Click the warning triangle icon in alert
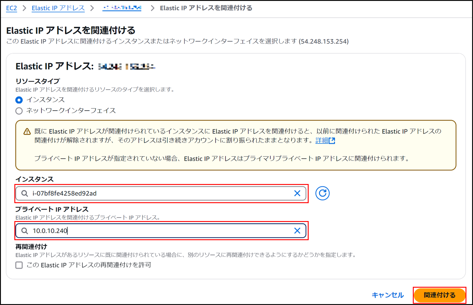The height and width of the screenshot is (305, 473). coord(27,131)
